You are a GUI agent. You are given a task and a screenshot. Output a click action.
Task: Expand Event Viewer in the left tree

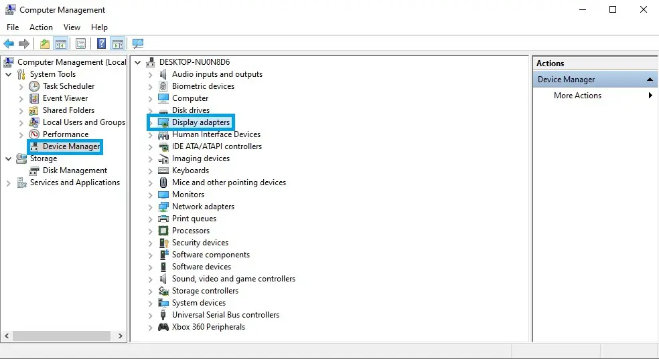(x=21, y=99)
